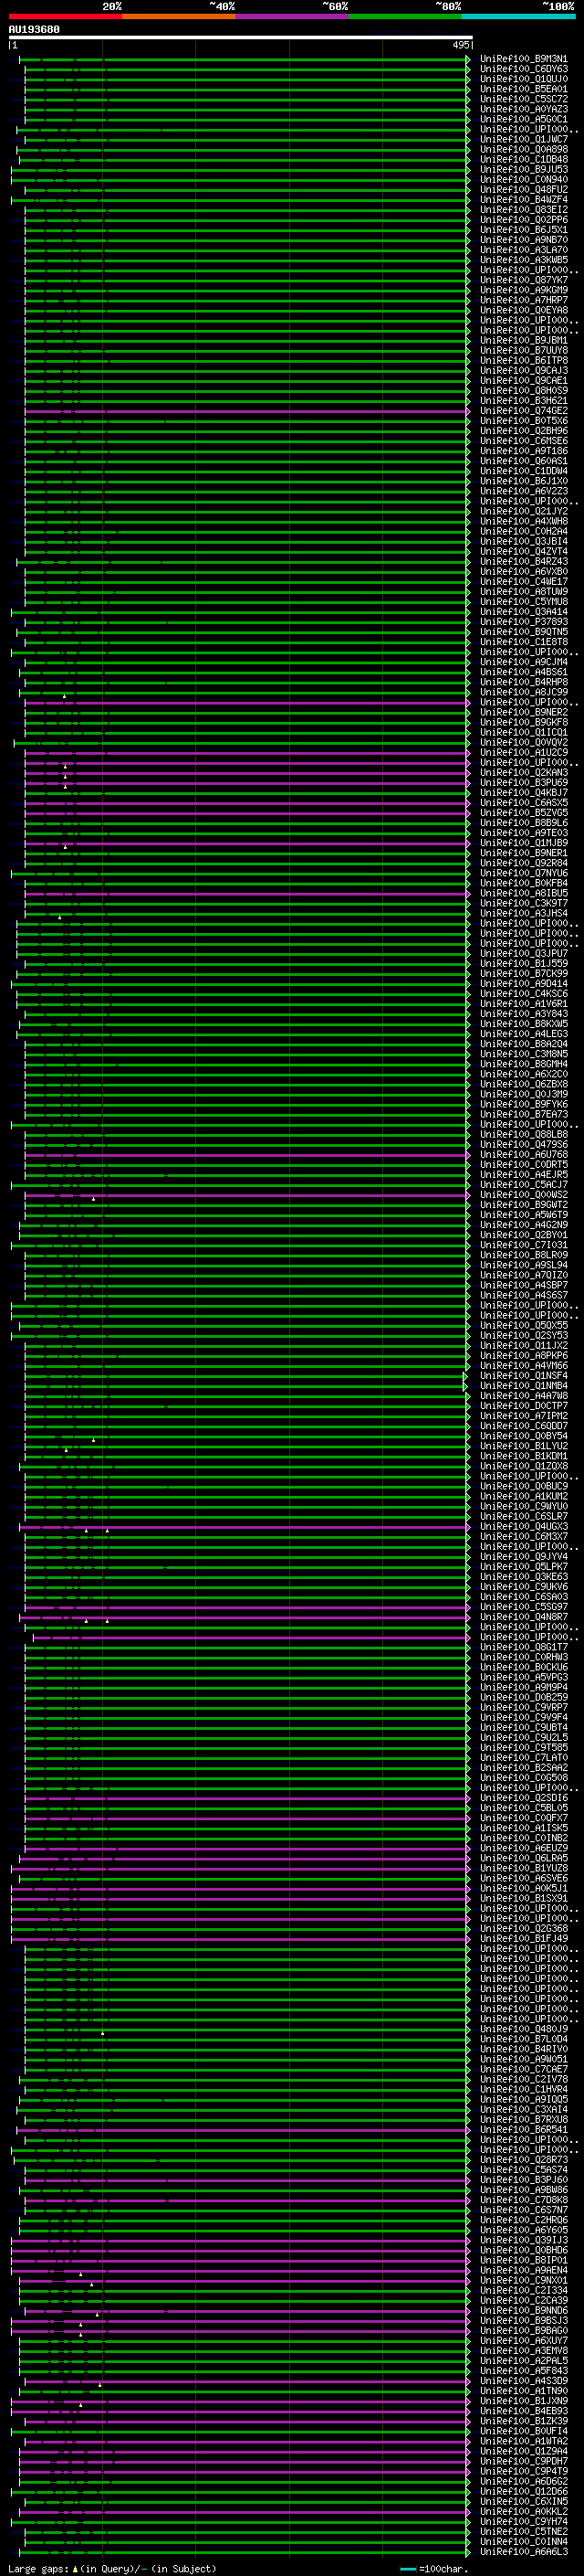The height and width of the screenshot is (2576, 584).
Task: Click UniRef100_A2PAL5 entry
Action: (x=523, y=2361)
